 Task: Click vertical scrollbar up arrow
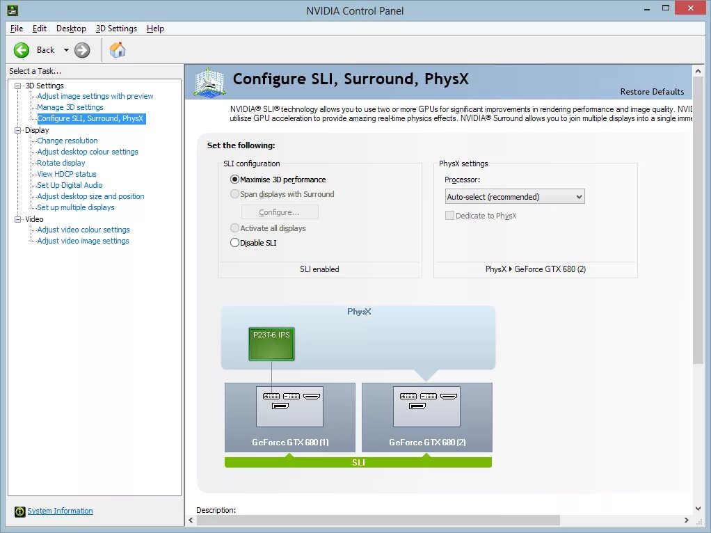[x=698, y=71]
